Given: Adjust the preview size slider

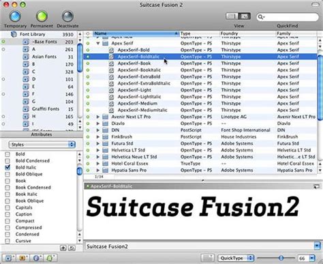Looking at the screenshot, I should 281,258.
